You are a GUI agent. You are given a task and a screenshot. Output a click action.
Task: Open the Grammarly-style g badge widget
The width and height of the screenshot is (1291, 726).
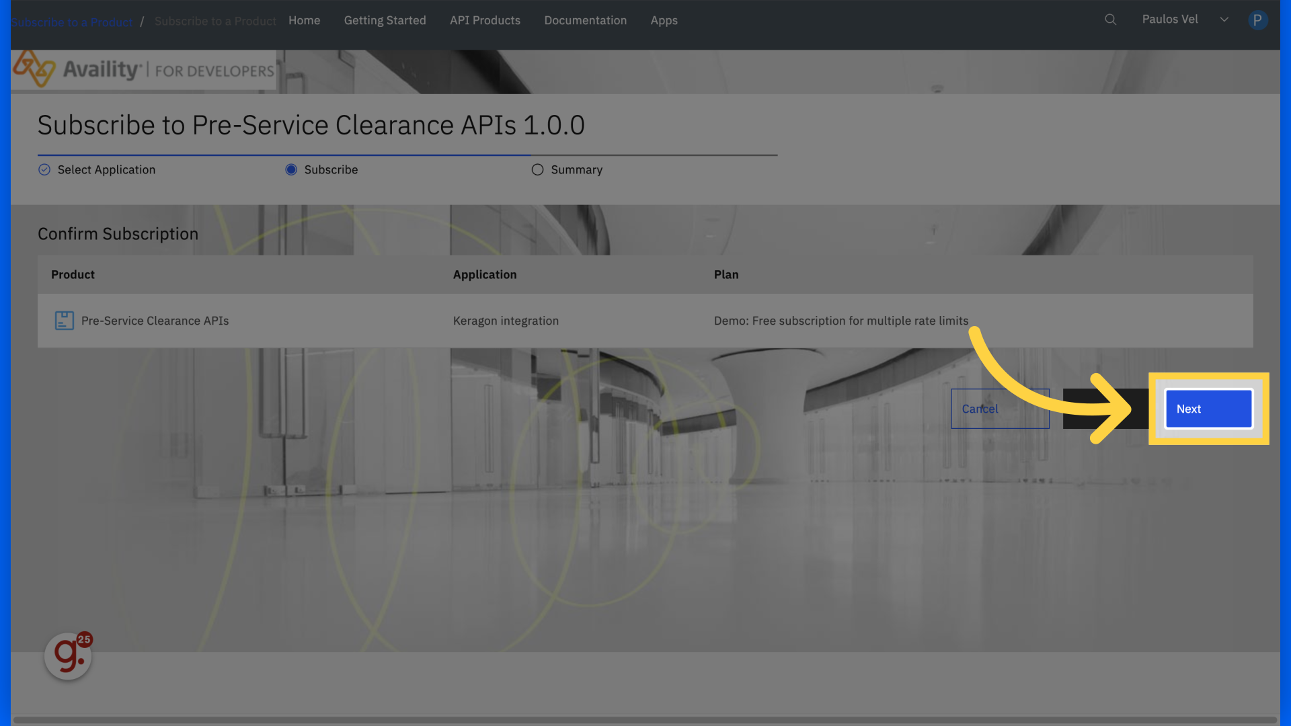68,655
